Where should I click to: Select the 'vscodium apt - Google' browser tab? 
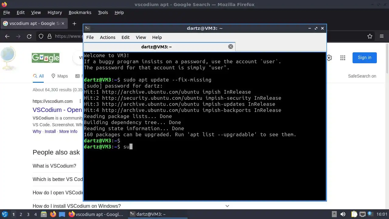[33, 23]
